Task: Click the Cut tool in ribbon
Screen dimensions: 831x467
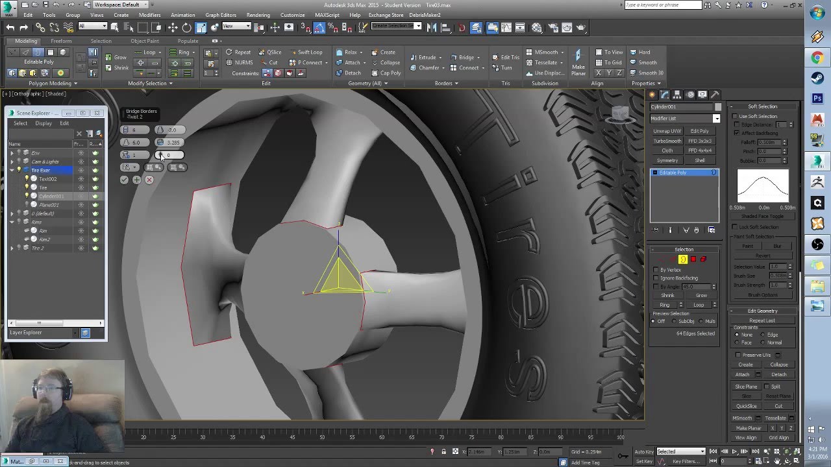Action: pyautogui.click(x=269, y=62)
